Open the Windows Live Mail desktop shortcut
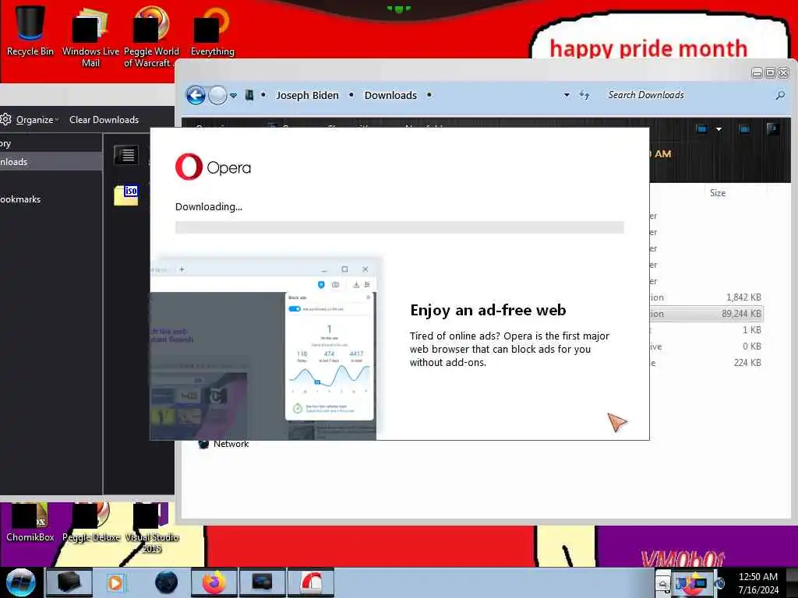Screen dimensions: 798x598 (x=90, y=37)
